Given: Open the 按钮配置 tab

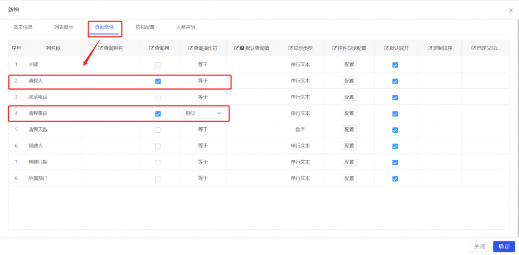Looking at the screenshot, I should tap(145, 27).
